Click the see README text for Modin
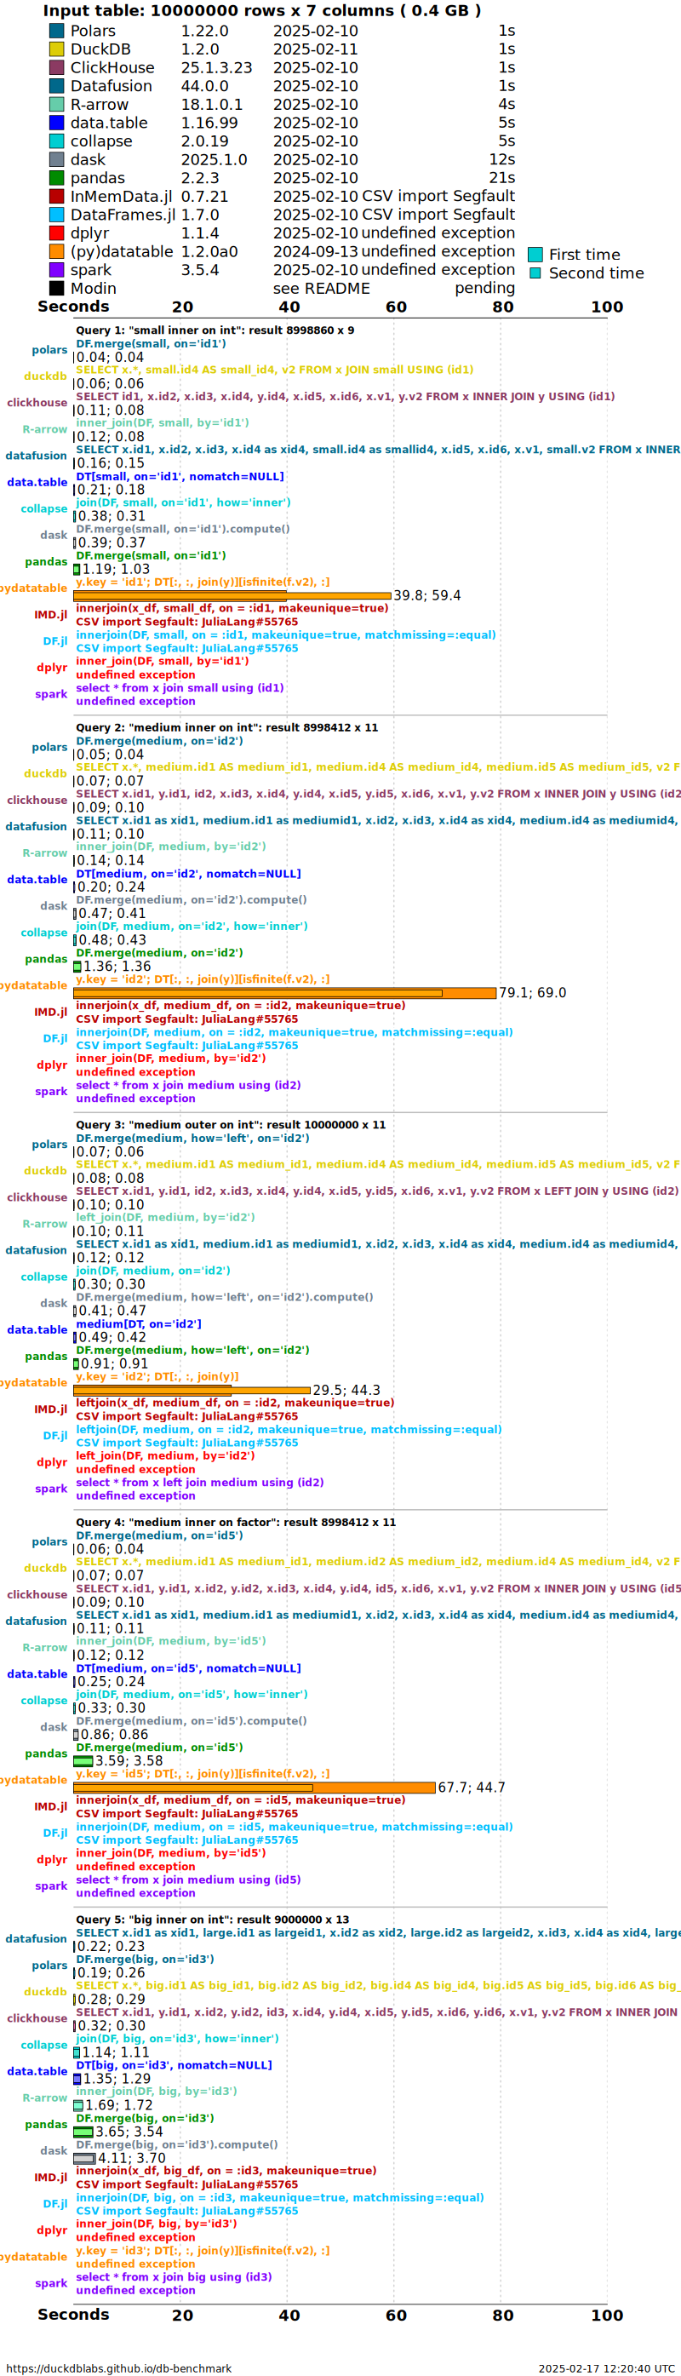 (x=322, y=289)
